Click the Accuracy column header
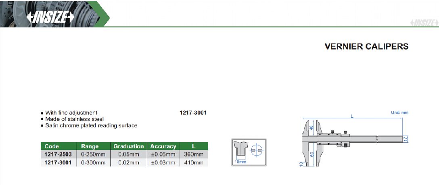 point(163,146)
